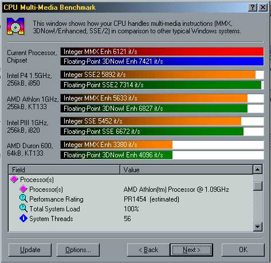Click the '56' system threads value
The height and width of the screenshot is (263, 271).
127,219
